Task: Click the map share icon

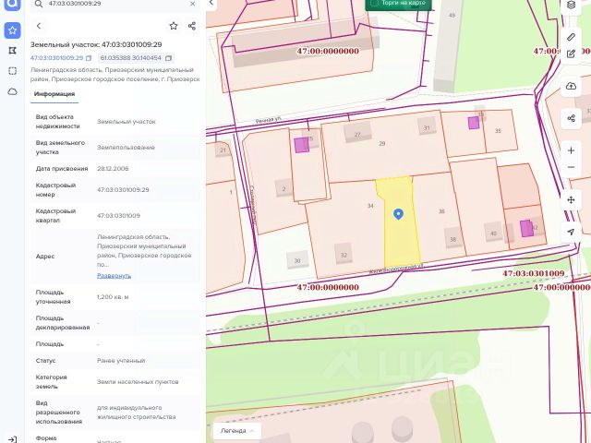Action: [x=571, y=118]
